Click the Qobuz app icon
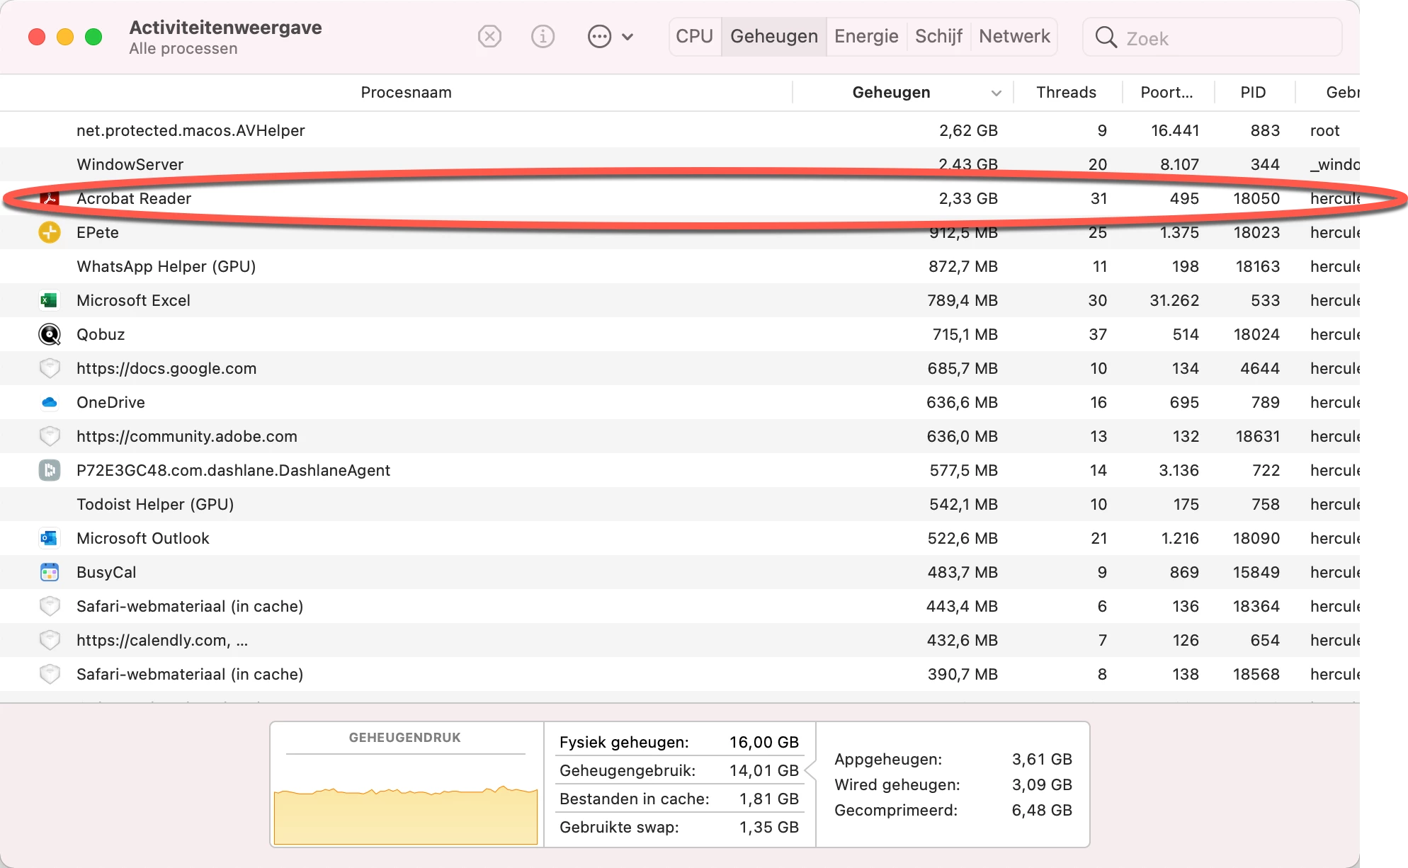 tap(50, 334)
